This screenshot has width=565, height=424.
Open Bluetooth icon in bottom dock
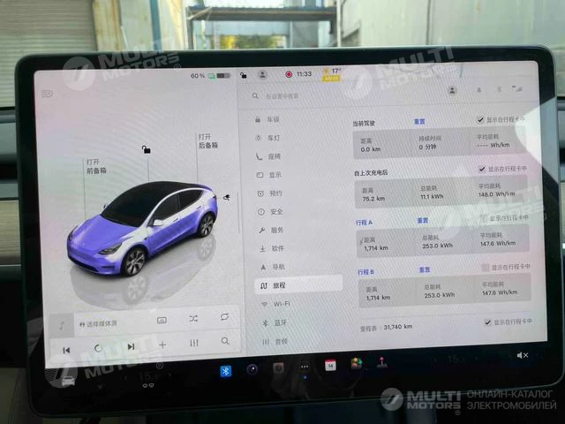pyautogui.click(x=225, y=370)
